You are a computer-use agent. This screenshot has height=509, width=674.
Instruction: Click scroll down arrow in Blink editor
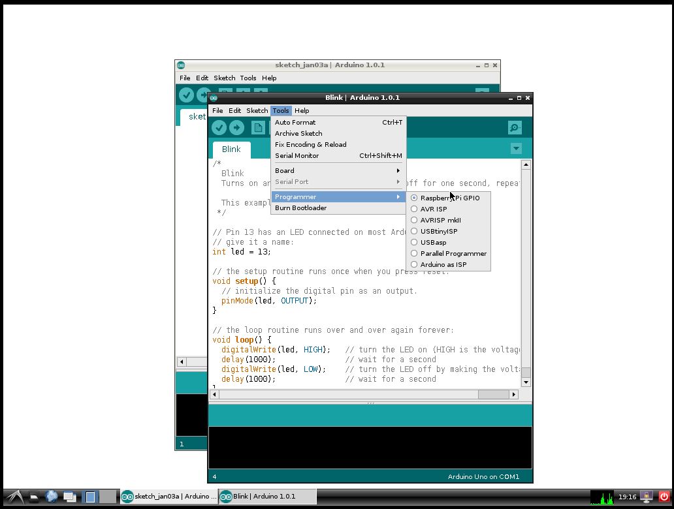coord(526,382)
